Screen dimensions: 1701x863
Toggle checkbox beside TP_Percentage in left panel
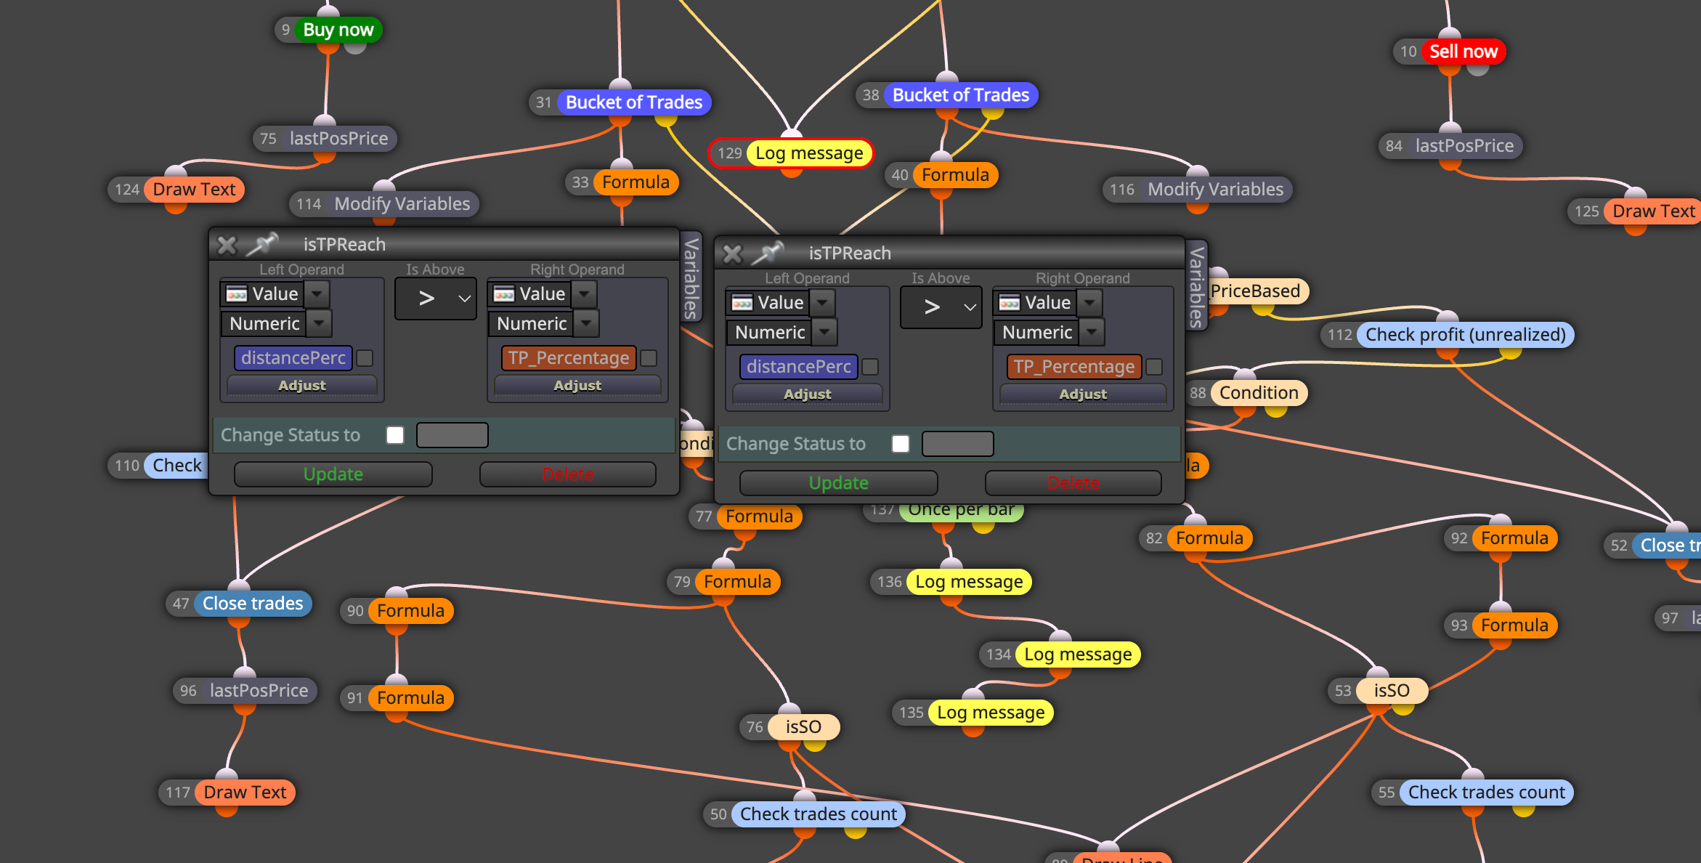(x=649, y=358)
